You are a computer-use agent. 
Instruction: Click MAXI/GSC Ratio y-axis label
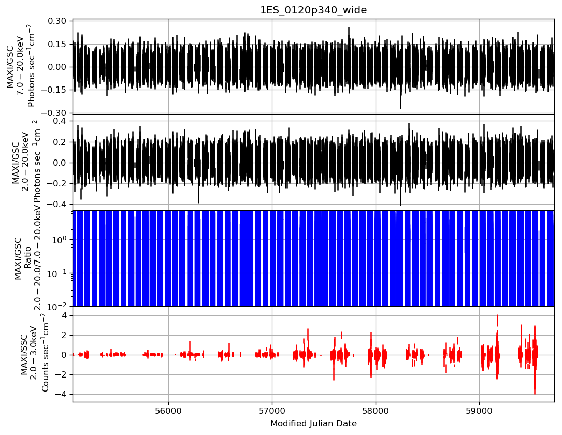point(28,258)
